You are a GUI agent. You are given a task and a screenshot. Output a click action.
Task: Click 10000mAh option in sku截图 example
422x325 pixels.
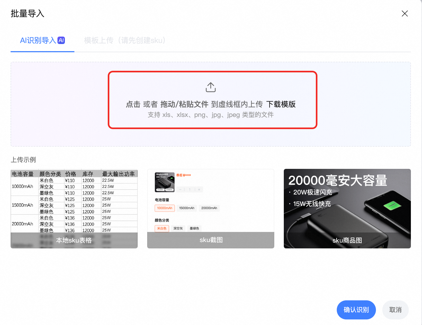point(165,208)
